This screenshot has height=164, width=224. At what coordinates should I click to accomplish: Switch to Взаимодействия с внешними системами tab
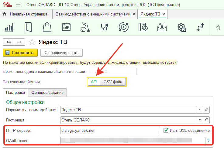click(x=93, y=14)
